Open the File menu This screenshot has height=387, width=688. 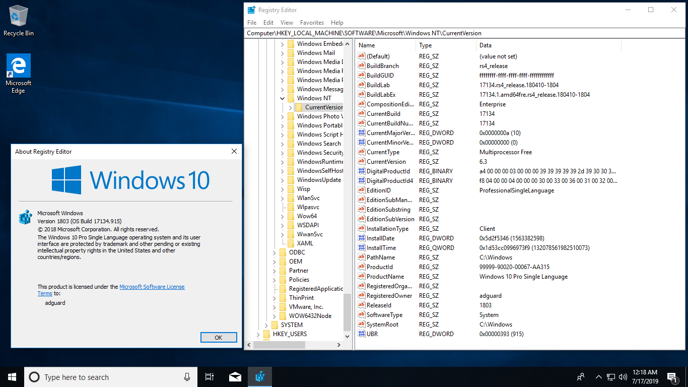click(252, 23)
